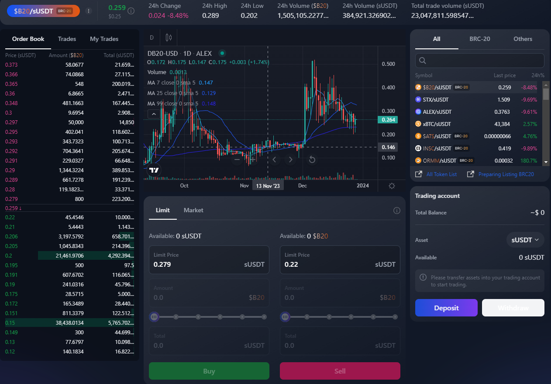
Task: Click the red Sell button
Action: [340, 371]
